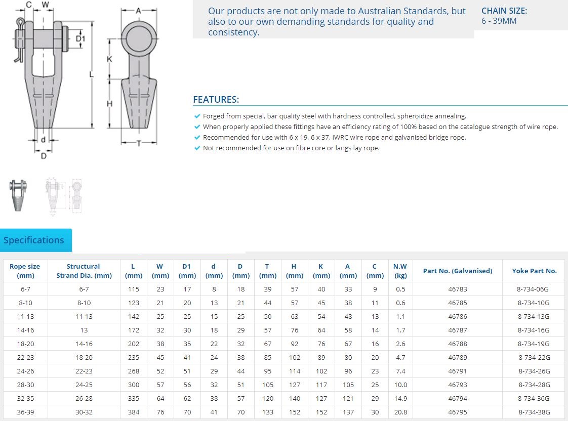Click the 'Not recommended for use' feature line
568x421 pixels.
tap(291, 148)
